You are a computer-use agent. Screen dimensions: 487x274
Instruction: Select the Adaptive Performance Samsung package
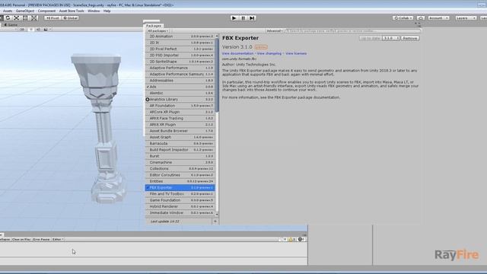180,75
